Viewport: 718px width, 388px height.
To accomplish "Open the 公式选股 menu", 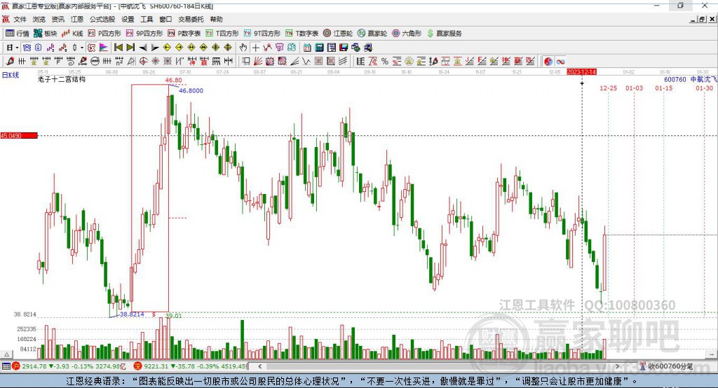I will [x=102, y=19].
